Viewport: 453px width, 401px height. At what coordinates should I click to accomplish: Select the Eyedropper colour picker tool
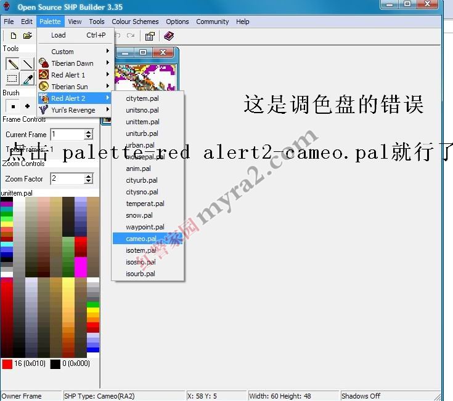[x=28, y=78]
